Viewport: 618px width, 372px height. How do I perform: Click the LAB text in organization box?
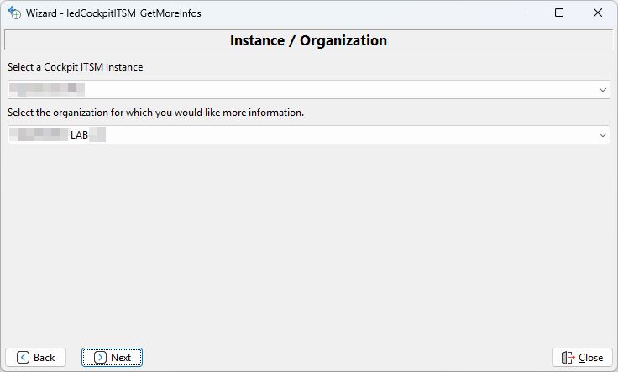click(80, 134)
